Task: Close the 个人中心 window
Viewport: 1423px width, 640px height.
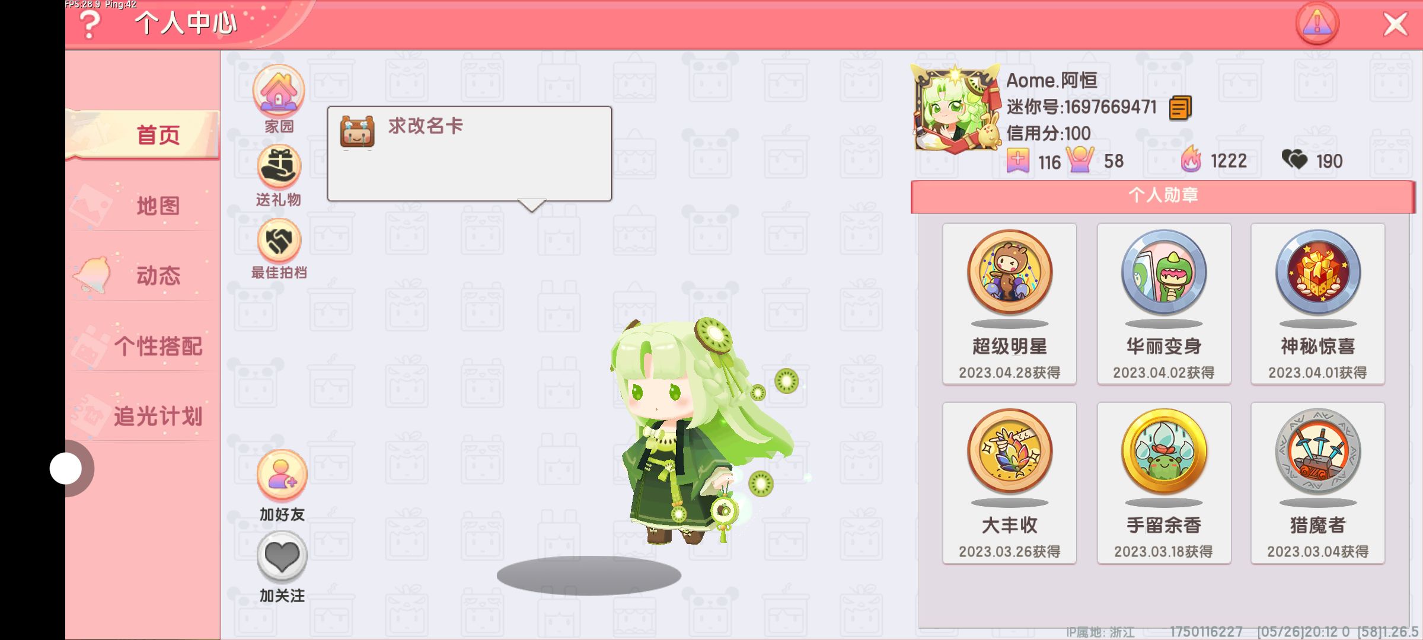Action: (1395, 25)
